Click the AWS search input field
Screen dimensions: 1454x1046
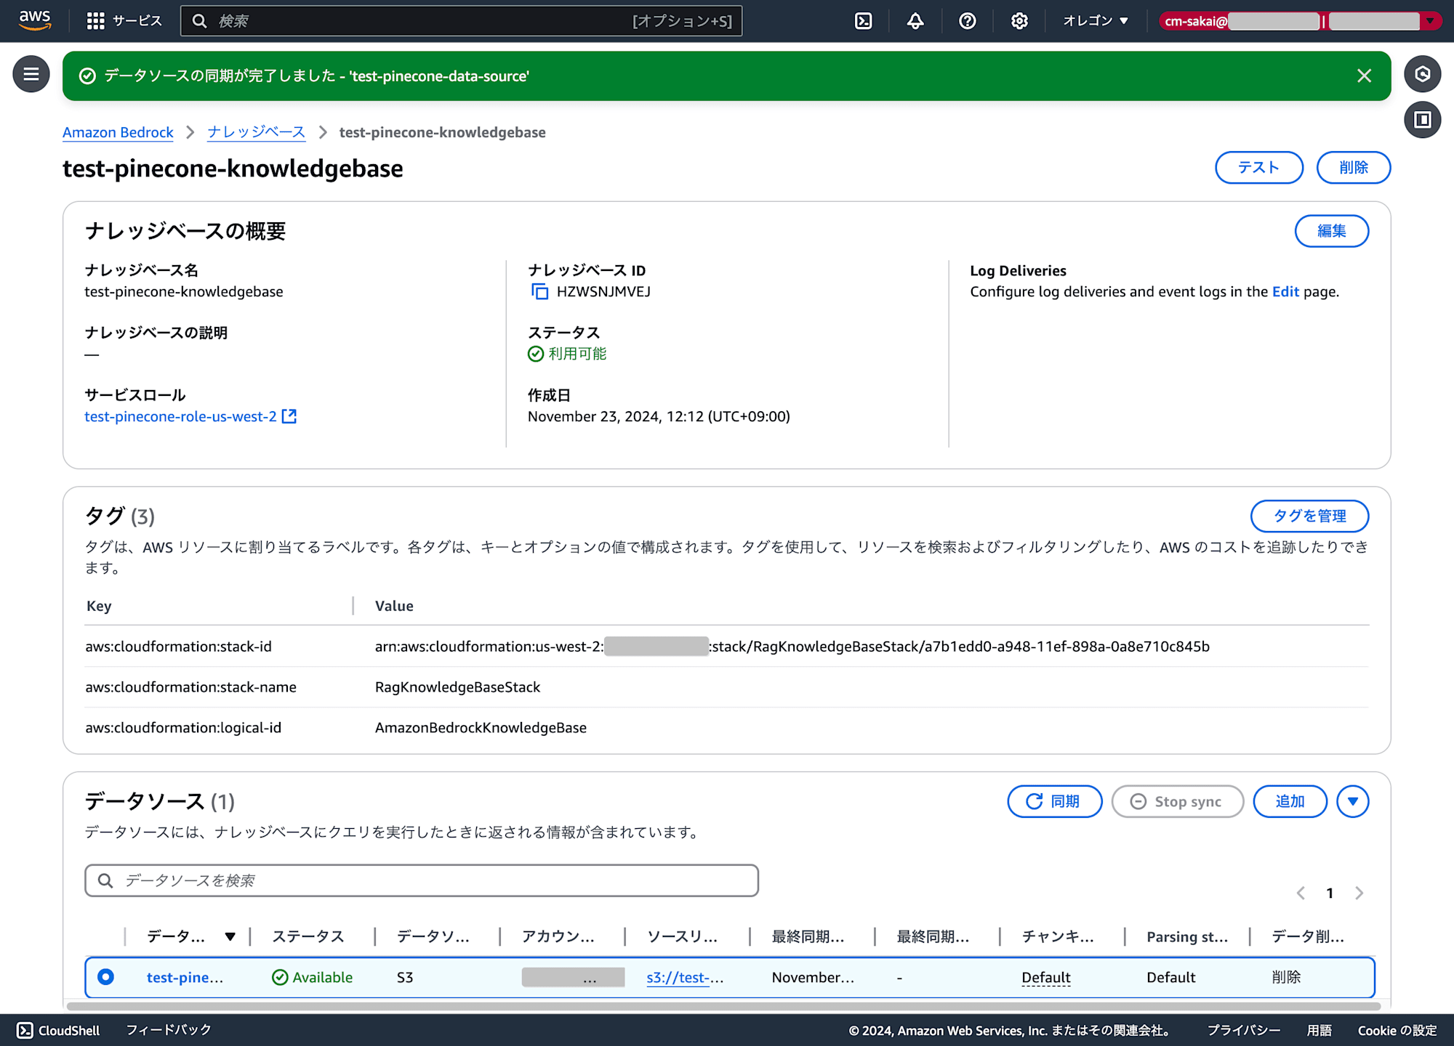[x=461, y=21]
